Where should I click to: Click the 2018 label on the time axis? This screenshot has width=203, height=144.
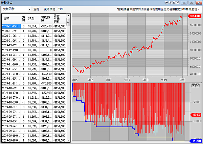click(145, 80)
